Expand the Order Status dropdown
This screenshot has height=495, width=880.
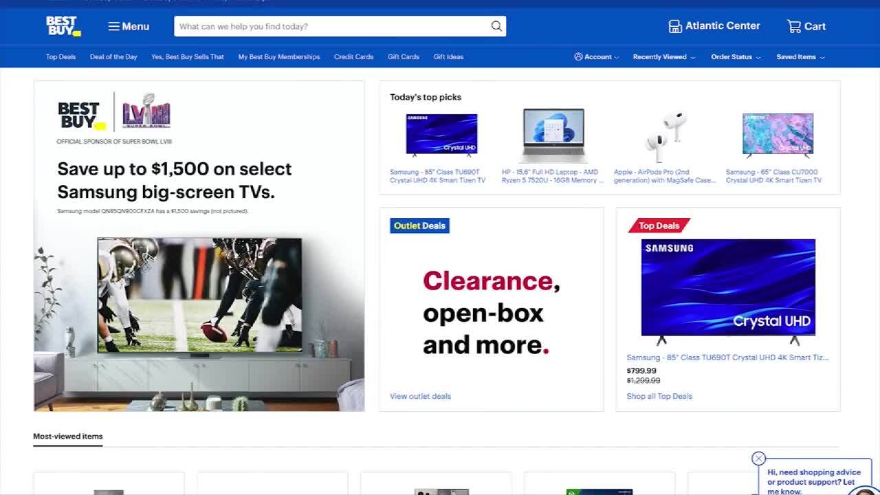click(736, 57)
